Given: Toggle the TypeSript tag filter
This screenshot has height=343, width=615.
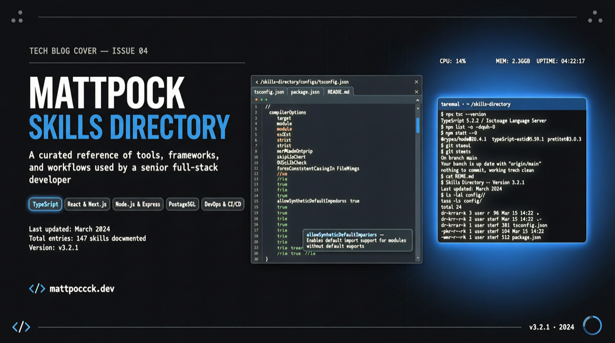Looking at the screenshot, I should pos(45,204).
